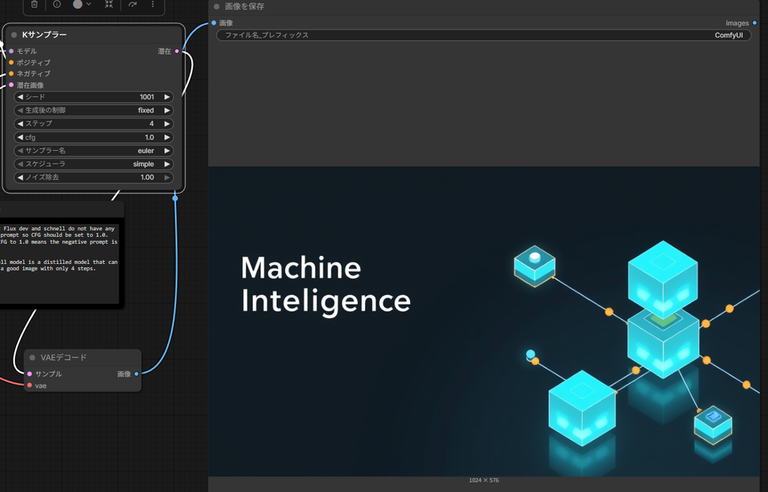Click the 画像 output port on VAEデコード
The height and width of the screenshot is (492, 768).
pyautogui.click(x=136, y=374)
